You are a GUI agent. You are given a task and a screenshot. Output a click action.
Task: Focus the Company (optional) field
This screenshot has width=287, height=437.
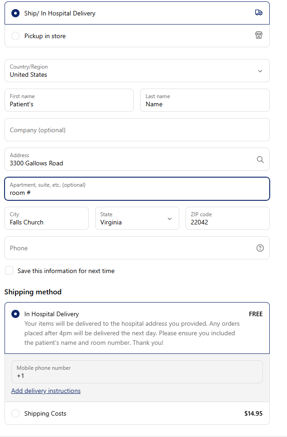pos(136,130)
